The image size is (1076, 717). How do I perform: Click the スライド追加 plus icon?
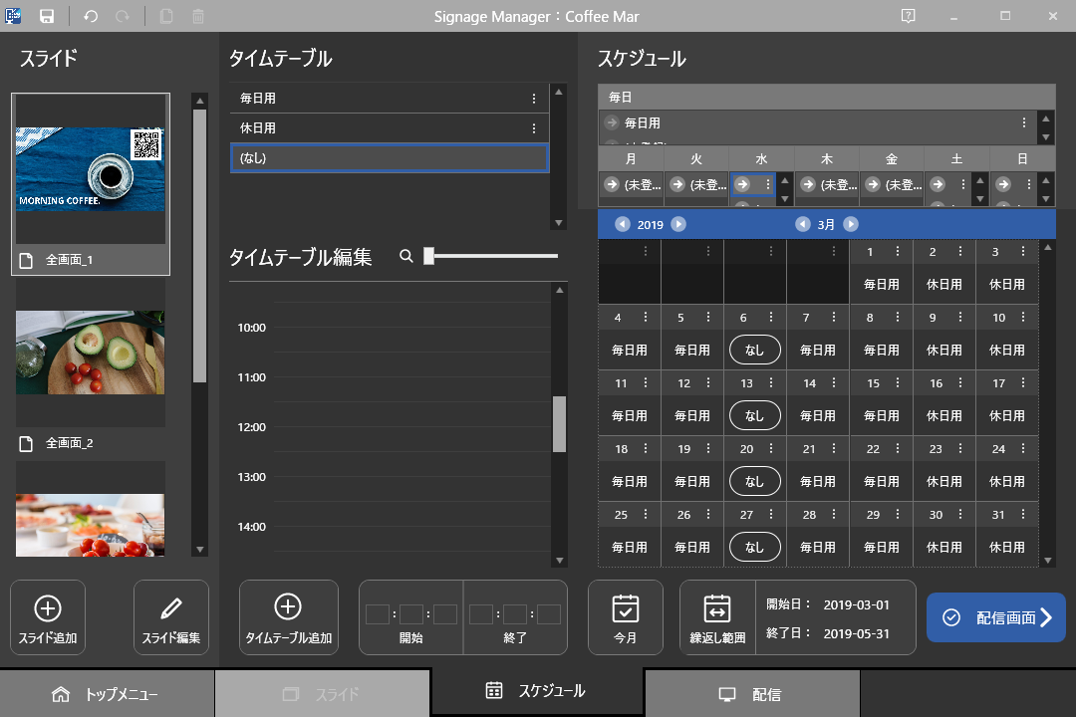click(48, 608)
